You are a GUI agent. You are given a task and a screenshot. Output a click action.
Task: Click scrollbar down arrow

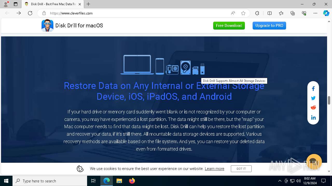(x=329, y=171)
